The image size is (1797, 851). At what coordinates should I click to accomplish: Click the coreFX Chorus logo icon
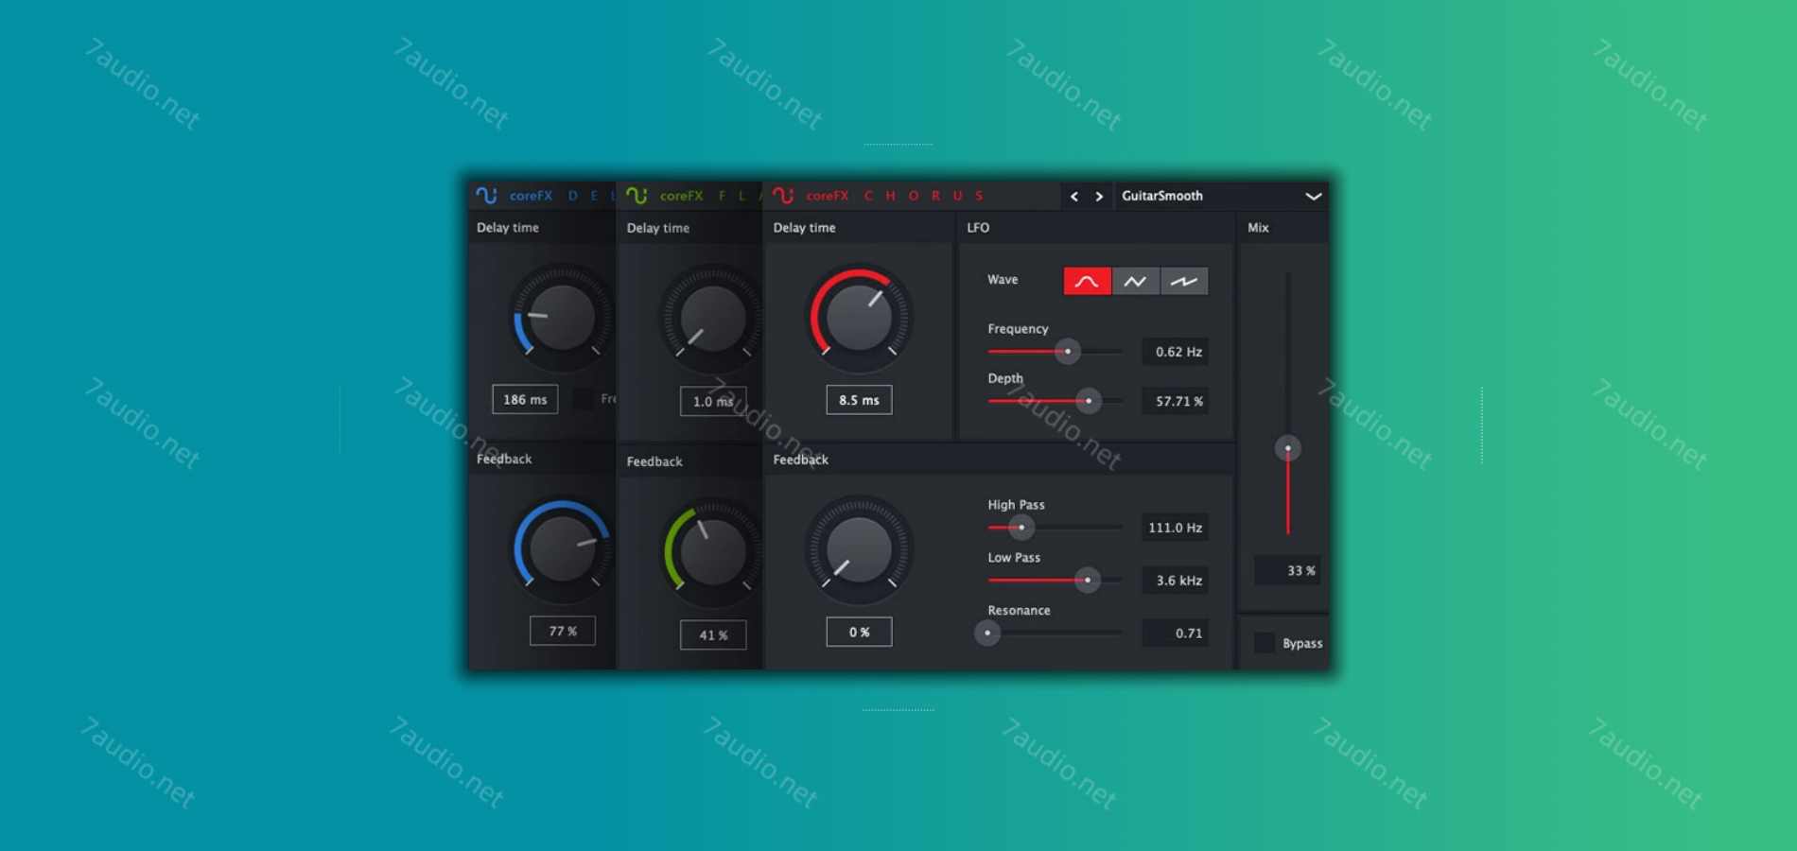coord(783,195)
